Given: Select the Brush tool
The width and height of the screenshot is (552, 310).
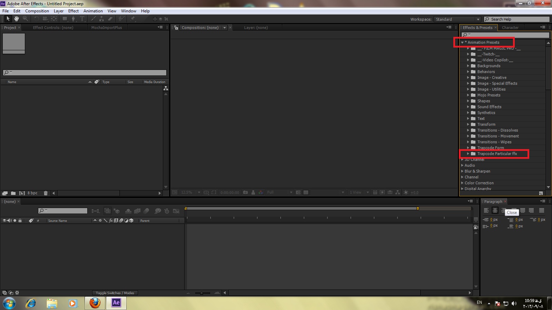Looking at the screenshot, I should [x=93, y=19].
